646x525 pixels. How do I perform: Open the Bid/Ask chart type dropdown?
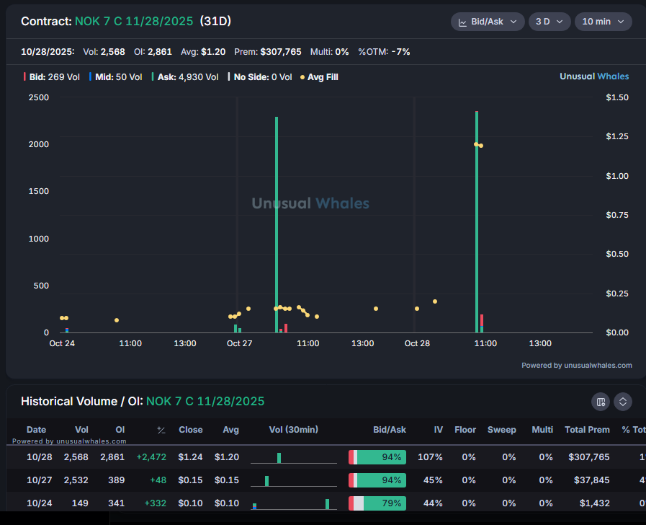(x=488, y=22)
